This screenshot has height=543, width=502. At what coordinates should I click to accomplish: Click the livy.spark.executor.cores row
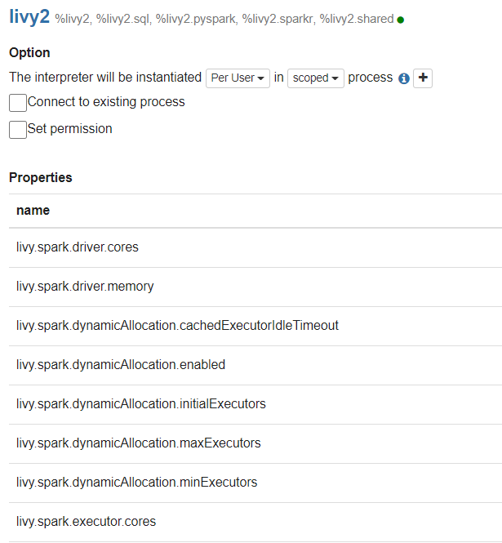pyautogui.click(x=255, y=522)
